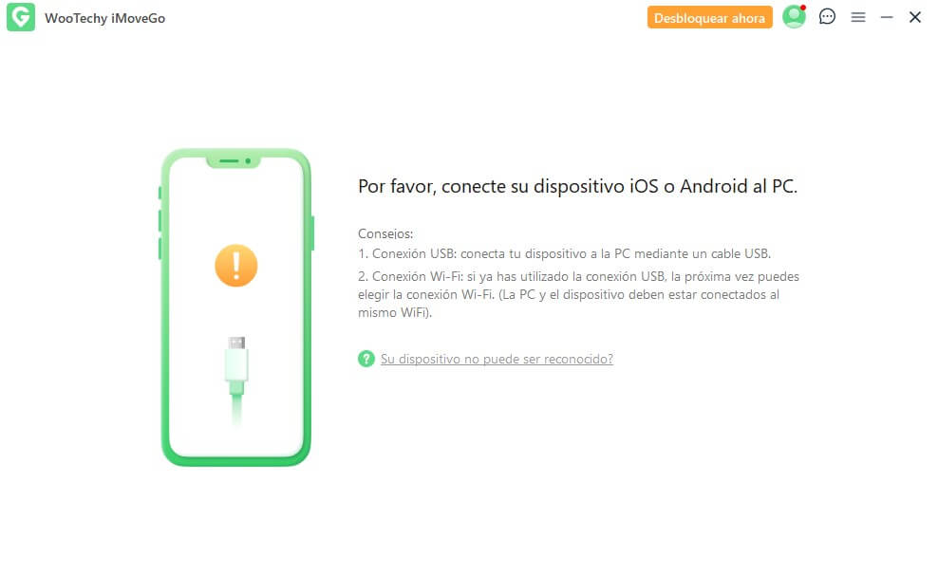Click the 'Por favor, conecte su dispositivo' heading
The image size is (938, 576).
tap(577, 187)
